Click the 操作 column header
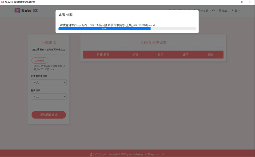The width and height of the screenshot is (255, 157). (211, 55)
